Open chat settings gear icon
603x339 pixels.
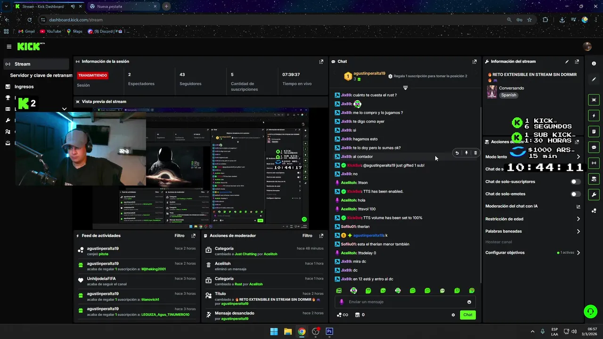point(453,315)
